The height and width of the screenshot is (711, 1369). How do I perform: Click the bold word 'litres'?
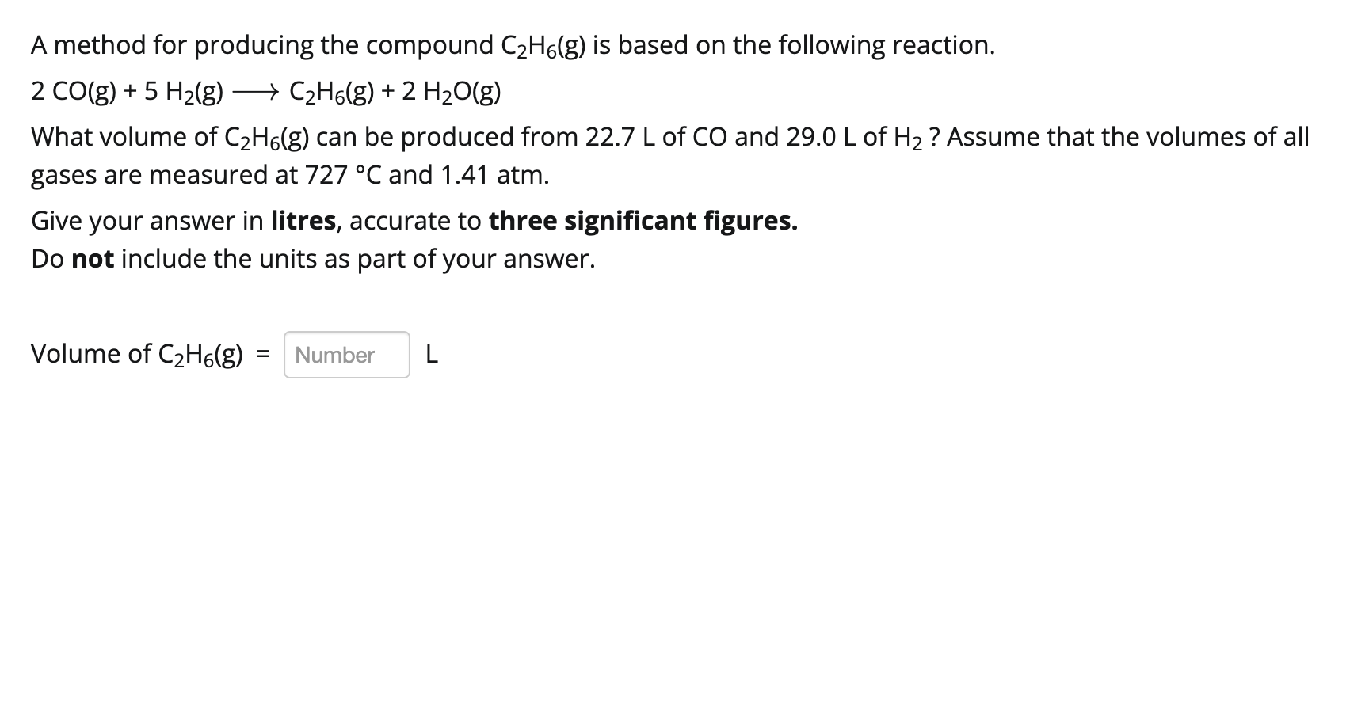pos(303,221)
